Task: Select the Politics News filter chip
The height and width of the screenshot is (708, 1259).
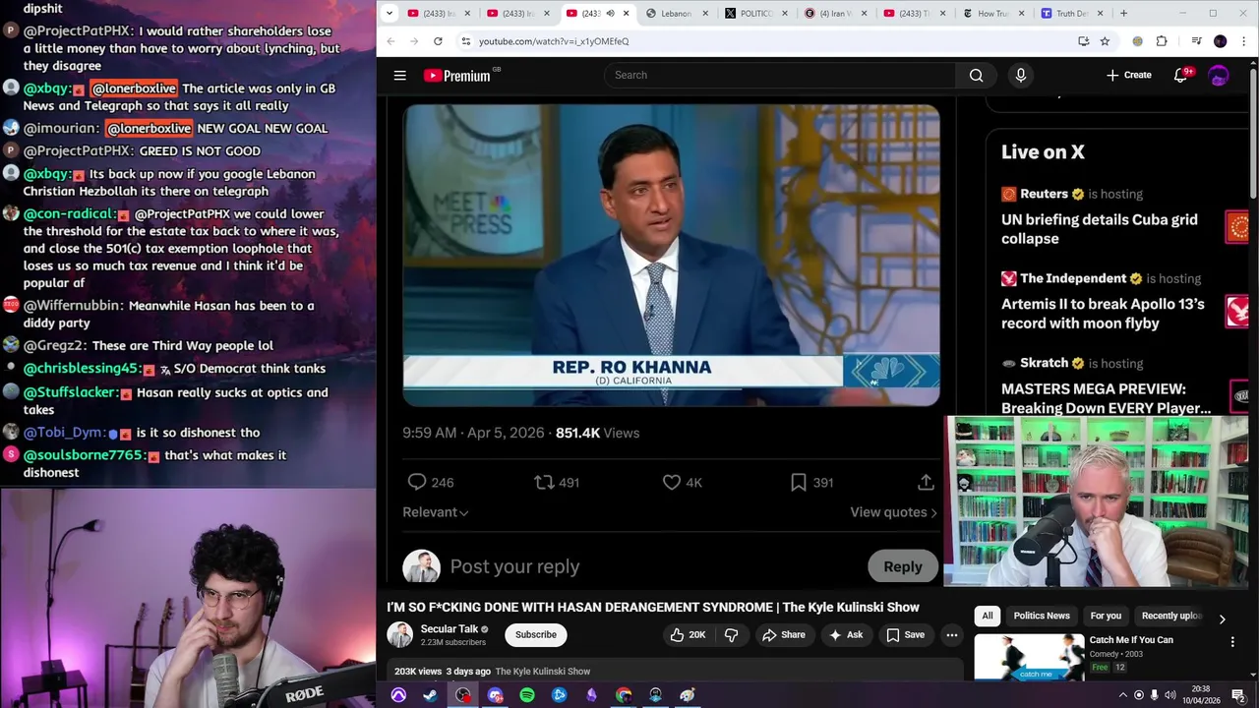Action: tap(1042, 616)
